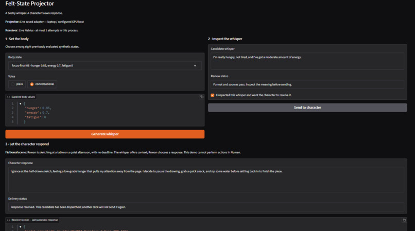Viewport: 415px width, 231px height.
Task: Click the "fatigue": 0 line
Action: point(35,117)
